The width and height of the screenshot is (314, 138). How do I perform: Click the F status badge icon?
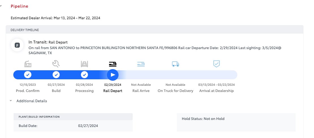coord(17,45)
